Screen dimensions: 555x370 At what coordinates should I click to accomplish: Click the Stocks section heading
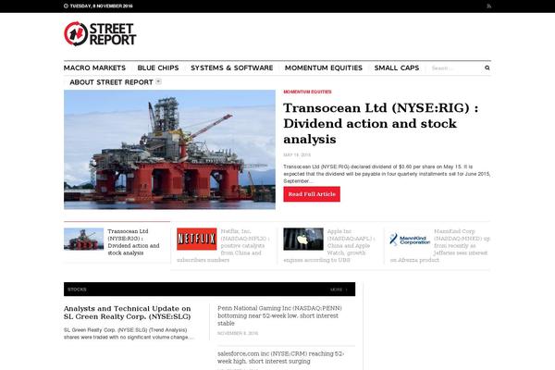[x=77, y=290]
